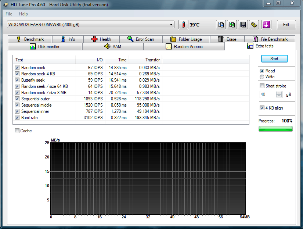Click the 193.845 MB/s burst rate value

point(147,118)
